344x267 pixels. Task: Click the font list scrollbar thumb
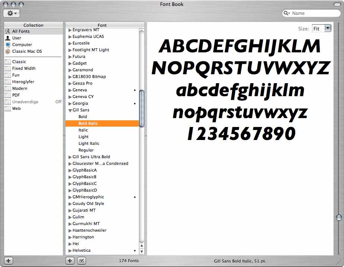point(142,108)
